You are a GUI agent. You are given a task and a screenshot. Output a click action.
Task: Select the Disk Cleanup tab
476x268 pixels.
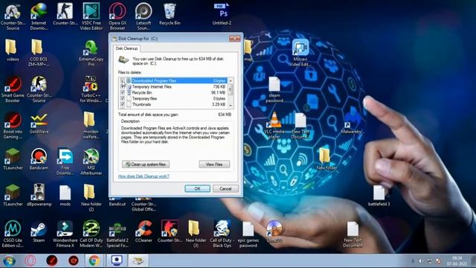(x=126, y=48)
